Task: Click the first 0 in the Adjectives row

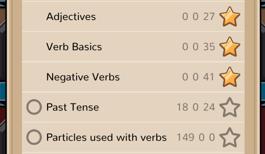Action: [x=185, y=17]
